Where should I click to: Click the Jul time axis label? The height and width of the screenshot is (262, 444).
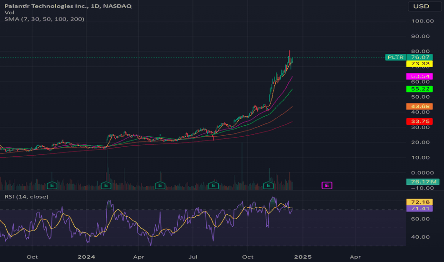pos(193,257)
